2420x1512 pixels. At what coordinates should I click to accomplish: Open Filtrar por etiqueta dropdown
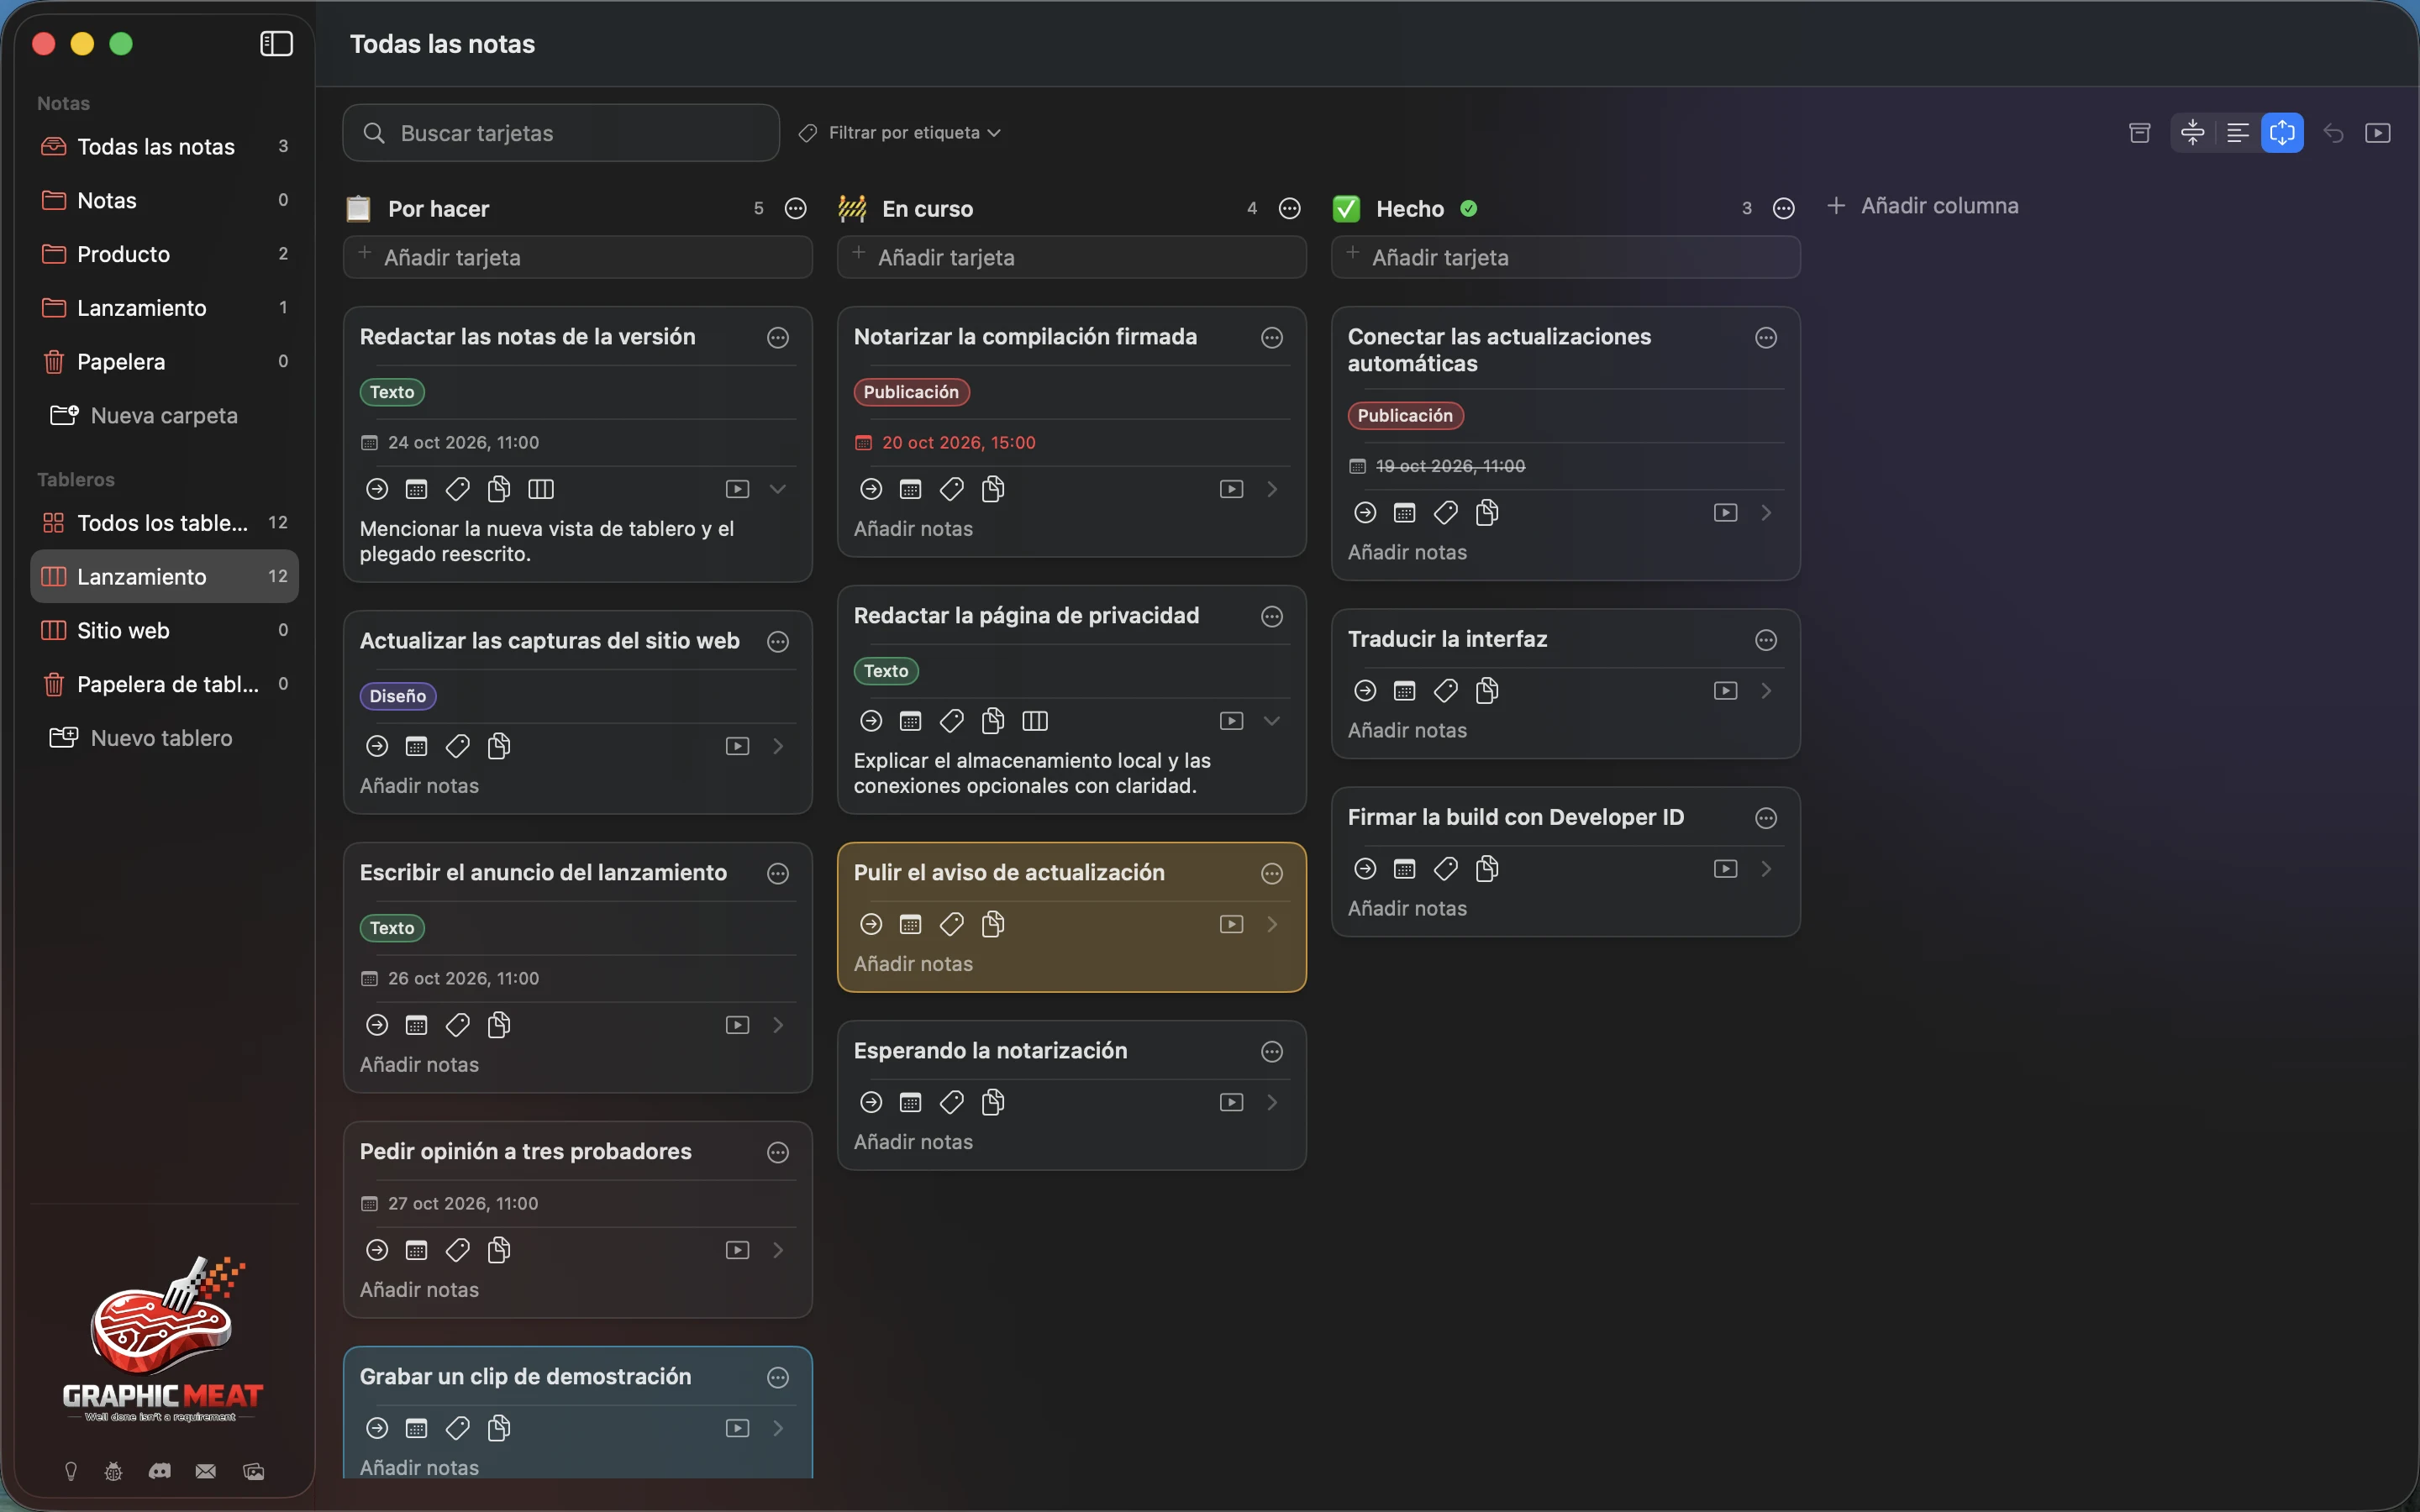[x=900, y=133]
